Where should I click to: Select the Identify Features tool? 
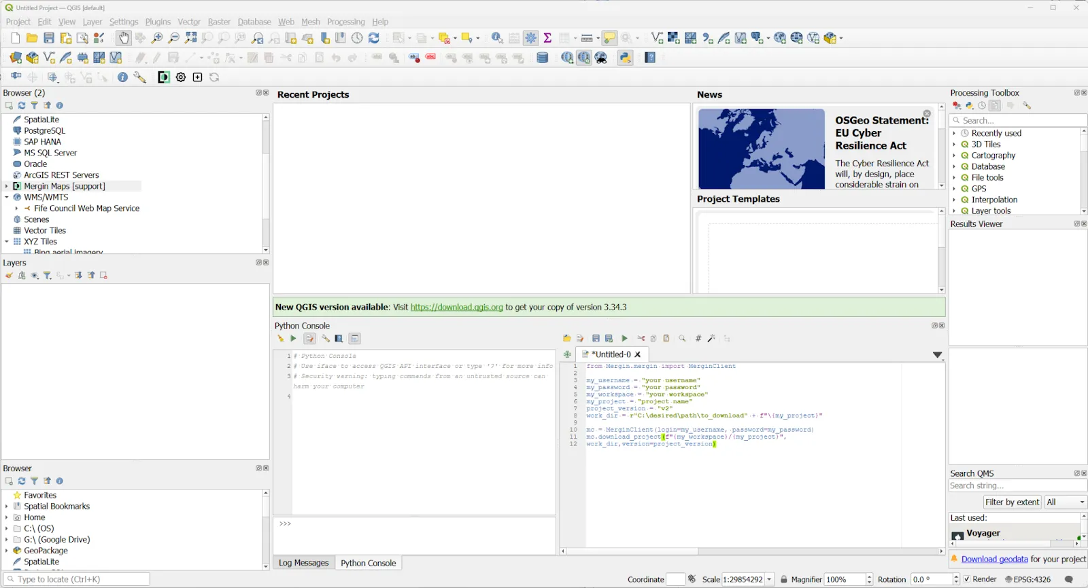498,38
